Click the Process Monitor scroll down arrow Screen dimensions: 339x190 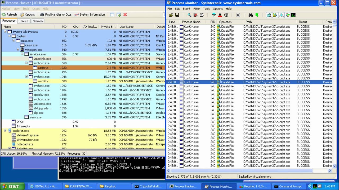tap(334, 166)
